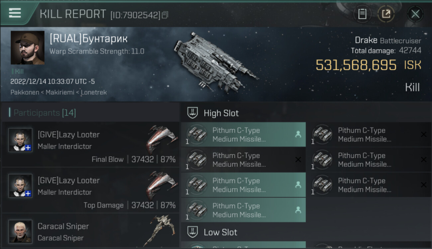432x249 pixels.
Task: Click the Low Slot section icon
Action: (x=193, y=232)
